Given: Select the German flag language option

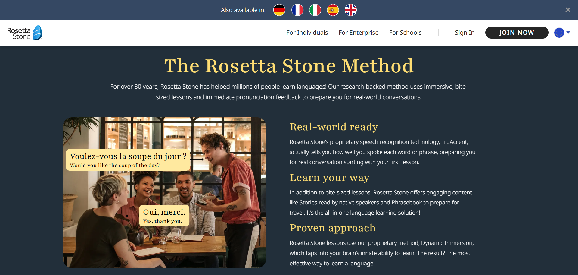Looking at the screenshot, I should coord(279,10).
